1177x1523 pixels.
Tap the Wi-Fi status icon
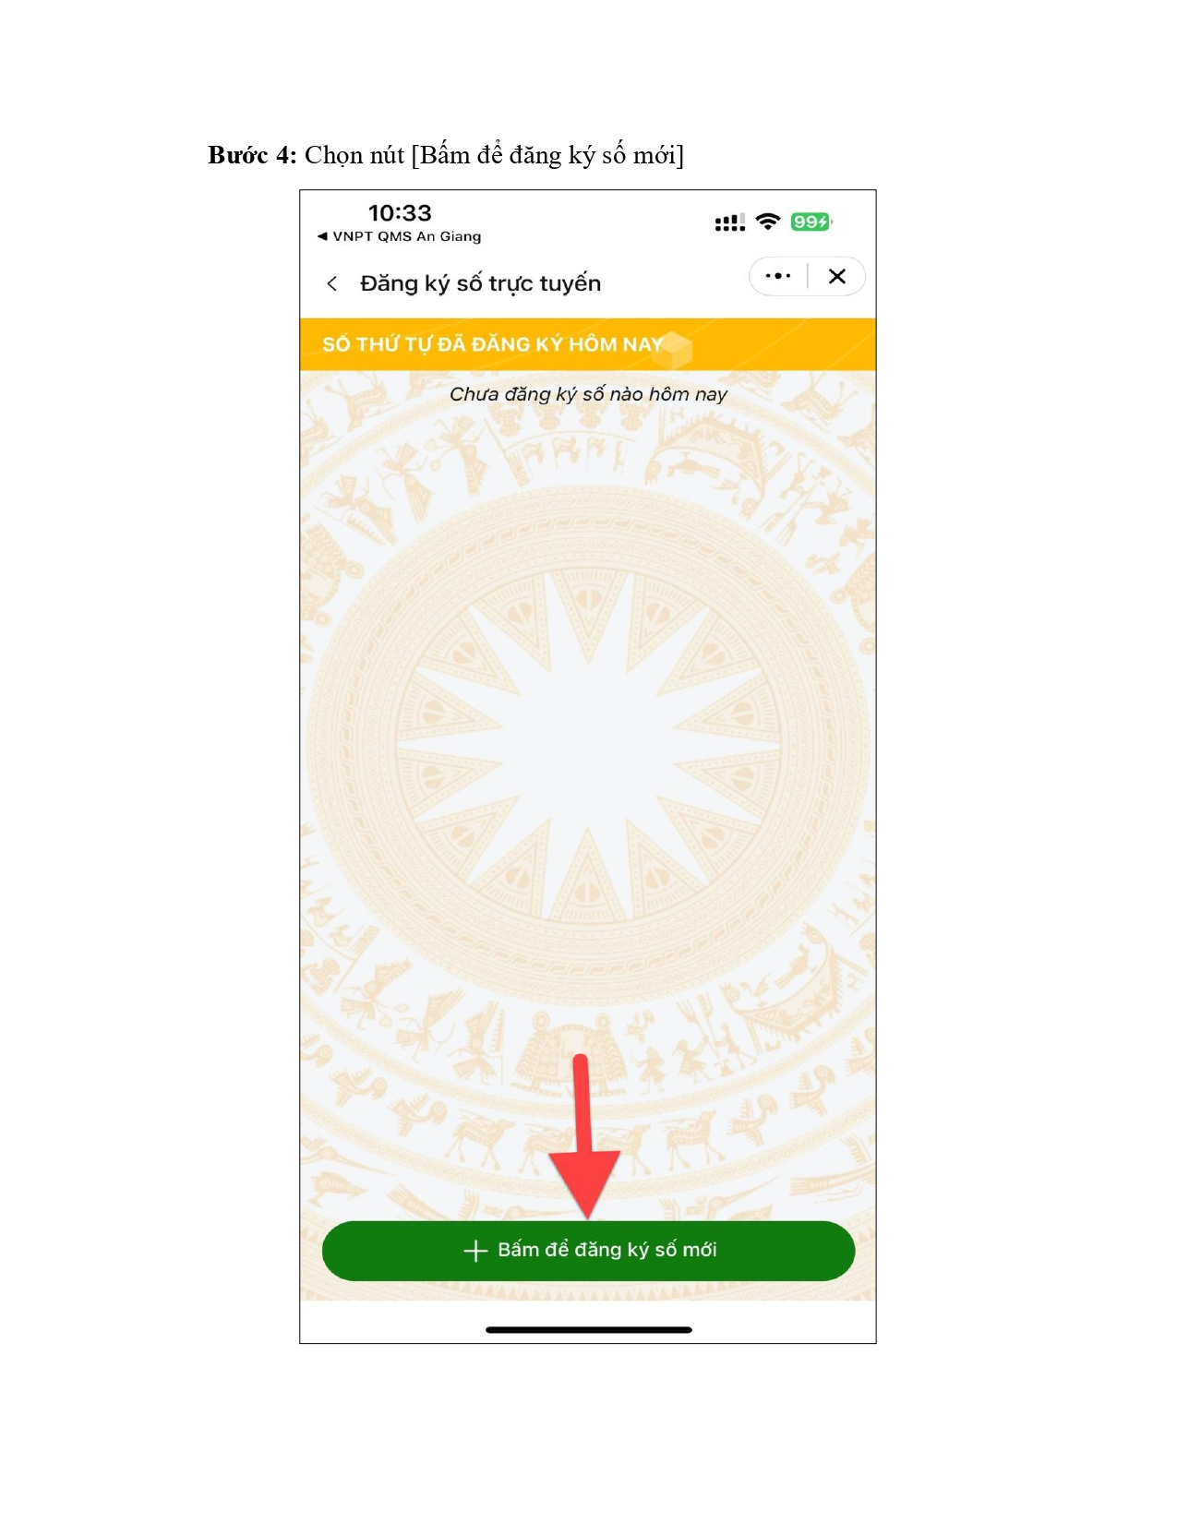tap(767, 222)
